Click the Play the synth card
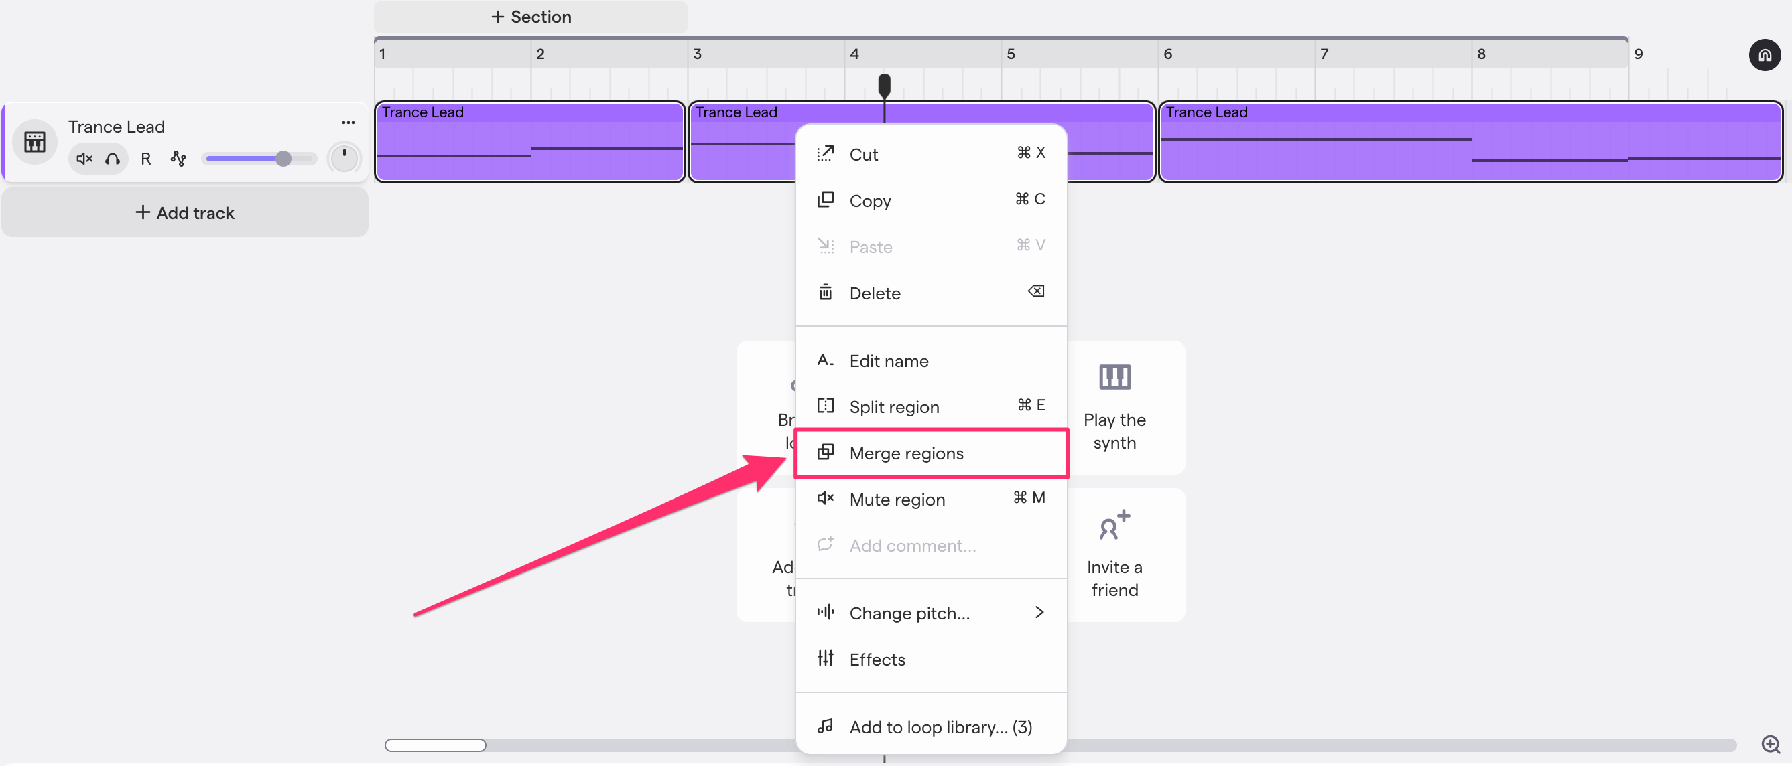 coord(1114,407)
